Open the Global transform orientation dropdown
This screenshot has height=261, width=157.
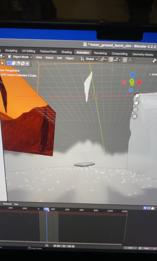click(x=89, y=59)
